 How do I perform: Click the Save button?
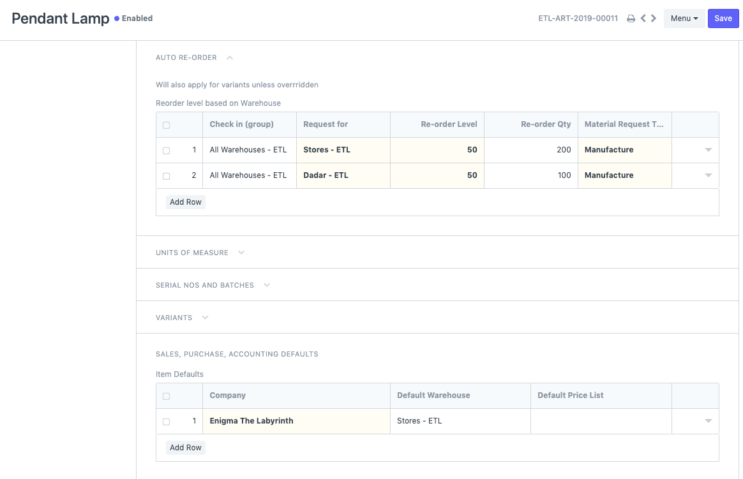coord(723,18)
